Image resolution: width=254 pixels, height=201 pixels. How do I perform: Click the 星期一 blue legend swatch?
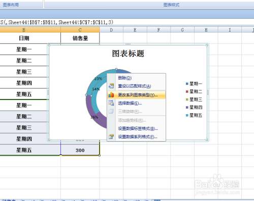[x=187, y=84]
